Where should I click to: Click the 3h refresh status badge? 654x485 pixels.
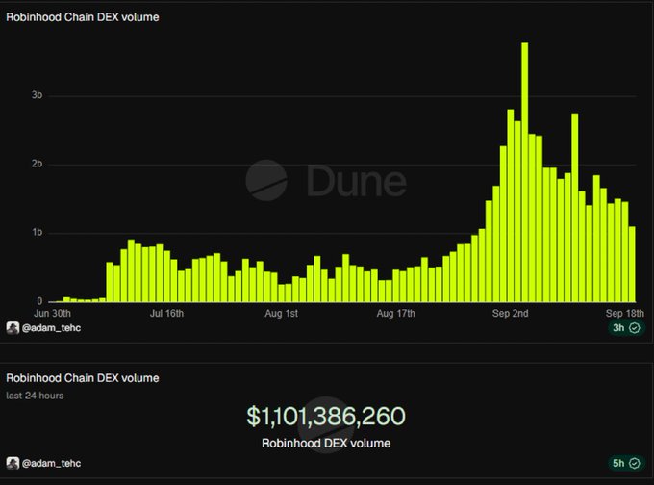[x=626, y=328]
